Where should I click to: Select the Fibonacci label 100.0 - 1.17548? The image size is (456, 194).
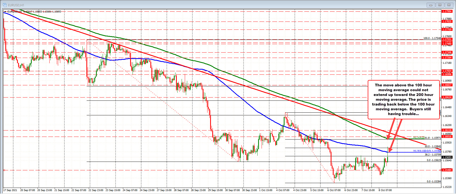(432, 38)
